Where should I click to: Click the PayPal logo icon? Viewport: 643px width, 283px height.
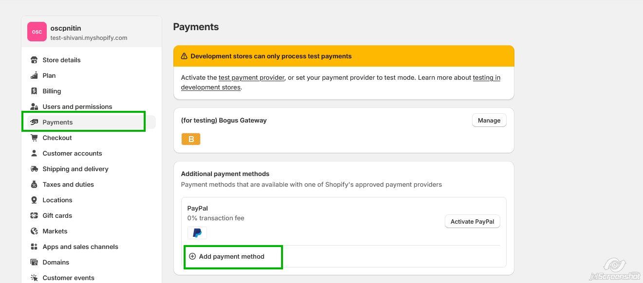pyautogui.click(x=197, y=233)
